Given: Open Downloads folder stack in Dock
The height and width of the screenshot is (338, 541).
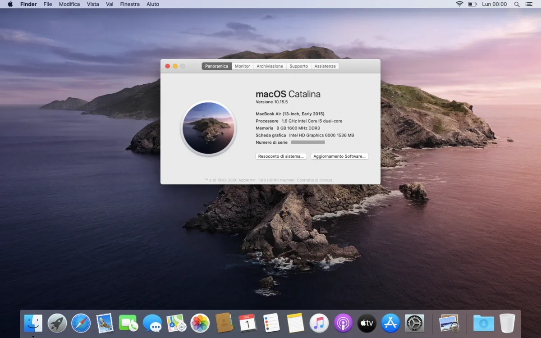Looking at the screenshot, I should pos(483,323).
